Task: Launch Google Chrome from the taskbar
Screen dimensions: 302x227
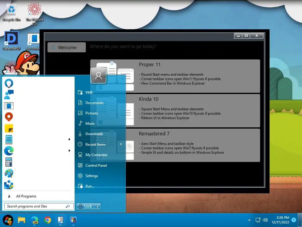Action: pyautogui.click(x=47, y=220)
